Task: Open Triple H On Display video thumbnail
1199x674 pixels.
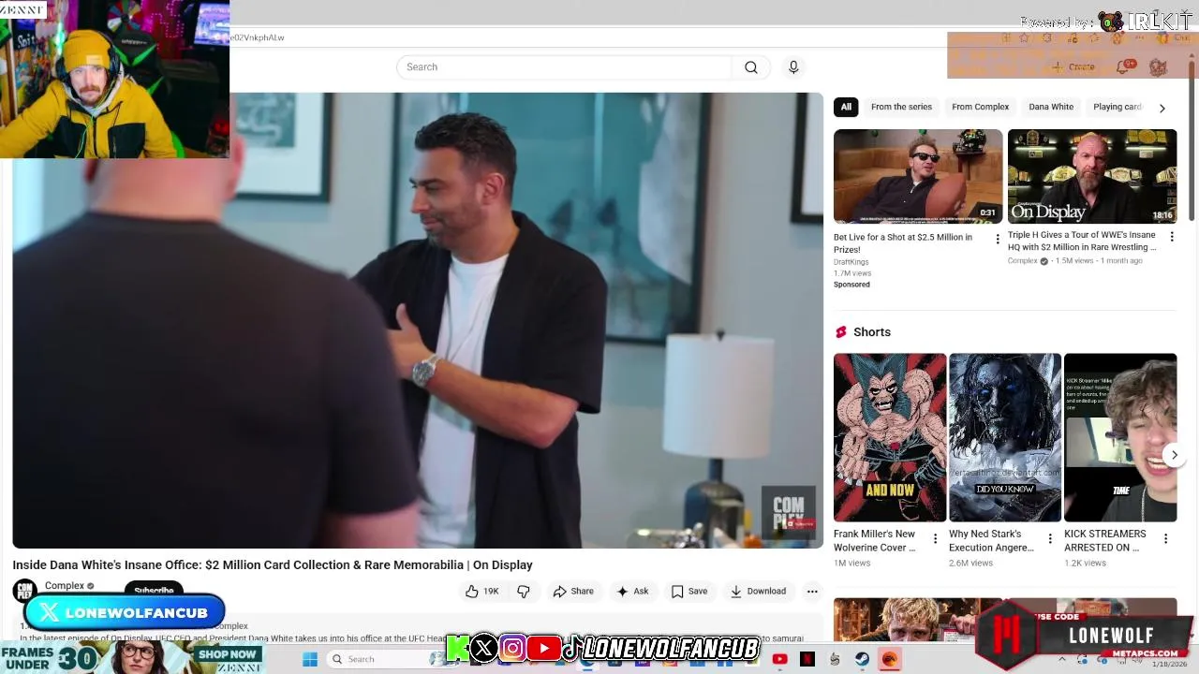Action: pyautogui.click(x=1092, y=176)
